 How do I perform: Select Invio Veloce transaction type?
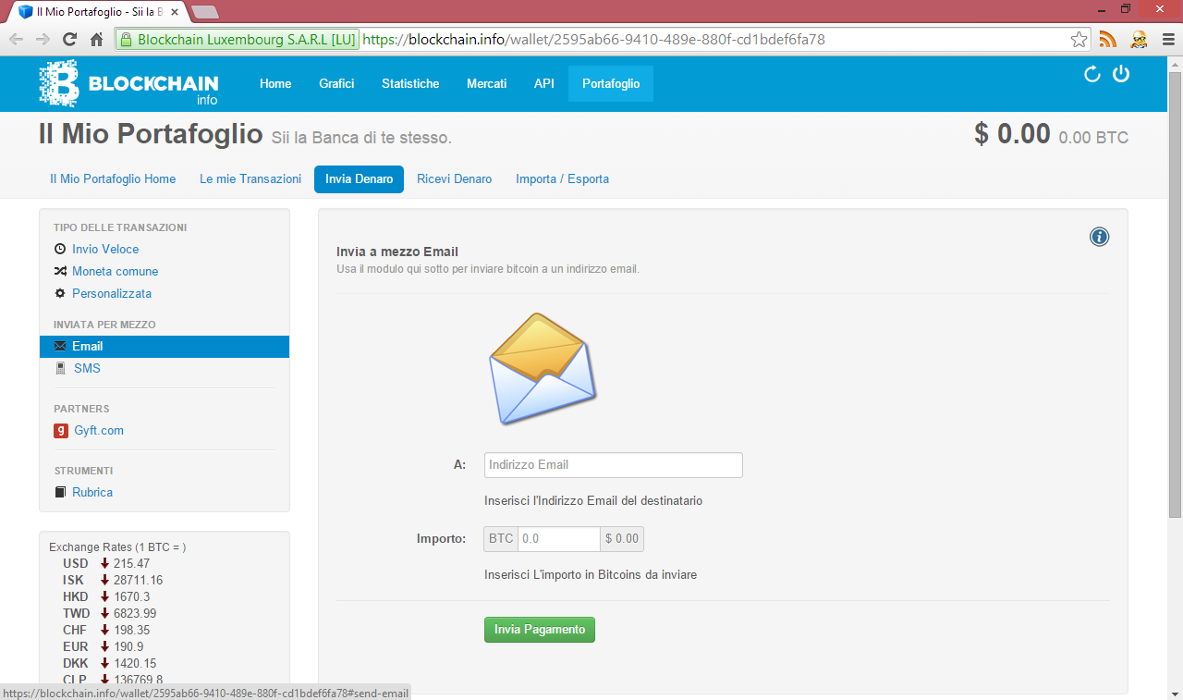105,249
